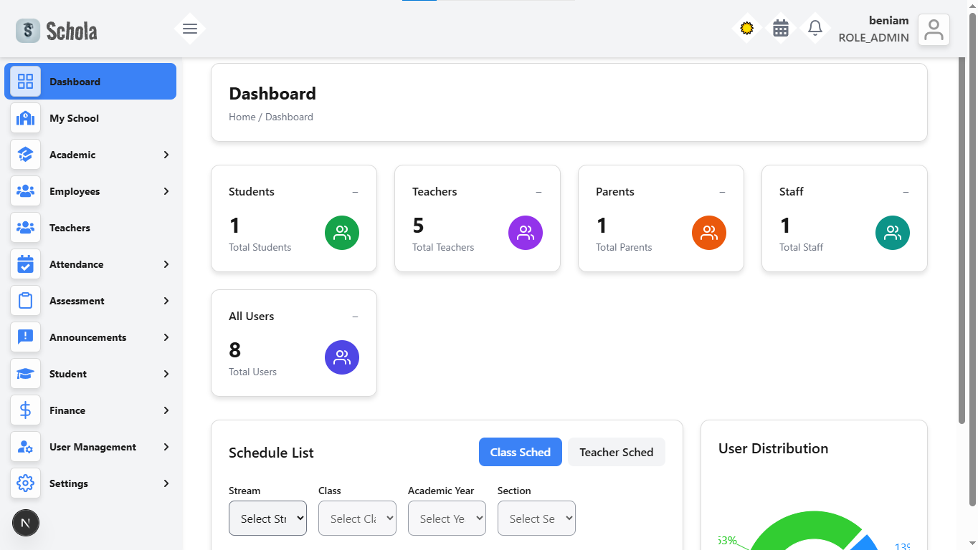Click the green Students card icon

coord(342,233)
